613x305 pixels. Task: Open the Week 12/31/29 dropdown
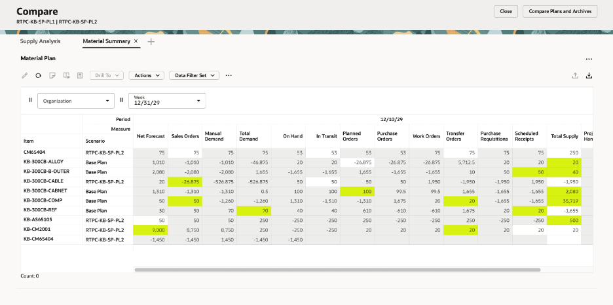[x=167, y=101]
